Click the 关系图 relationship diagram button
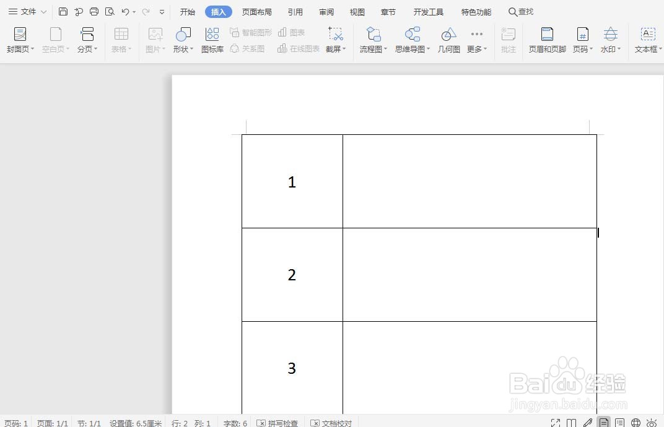664x427 pixels. click(247, 49)
